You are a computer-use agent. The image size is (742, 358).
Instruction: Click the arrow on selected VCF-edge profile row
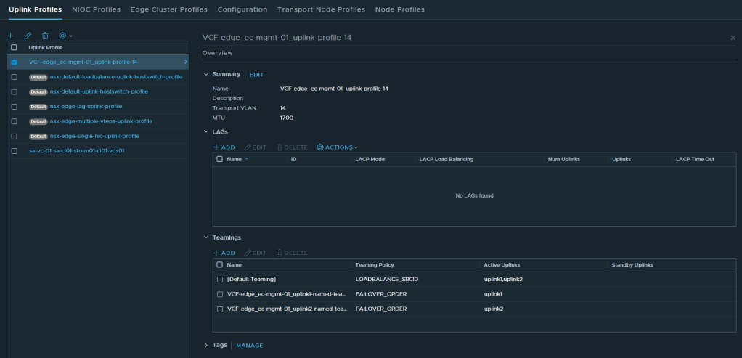click(x=186, y=62)
